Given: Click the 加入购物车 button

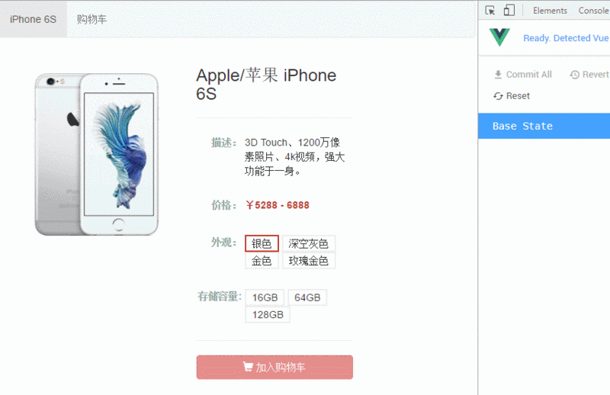Looking at the screenshot, I should (274, 367).
